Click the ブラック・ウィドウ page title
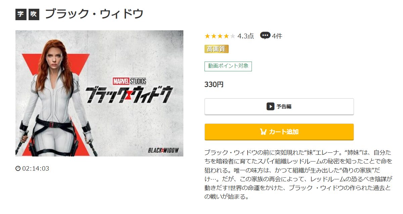 [94, 14]
